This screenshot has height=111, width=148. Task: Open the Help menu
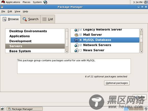[25, 11]
